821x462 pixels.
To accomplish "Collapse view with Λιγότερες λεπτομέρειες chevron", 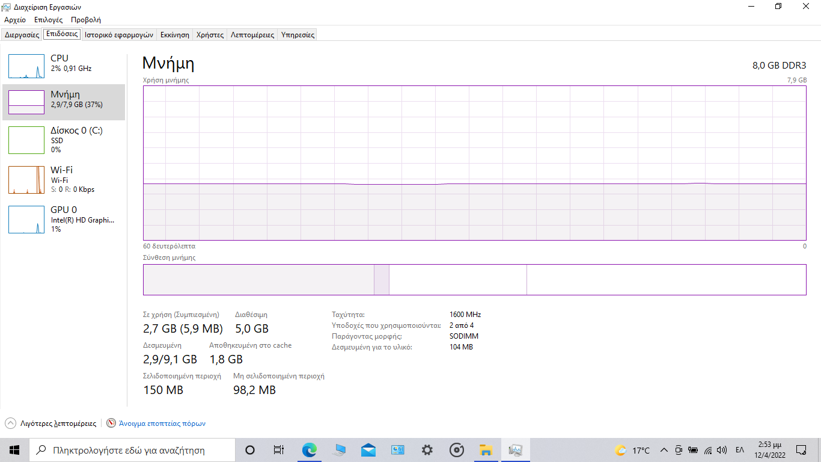I will 10,423.
